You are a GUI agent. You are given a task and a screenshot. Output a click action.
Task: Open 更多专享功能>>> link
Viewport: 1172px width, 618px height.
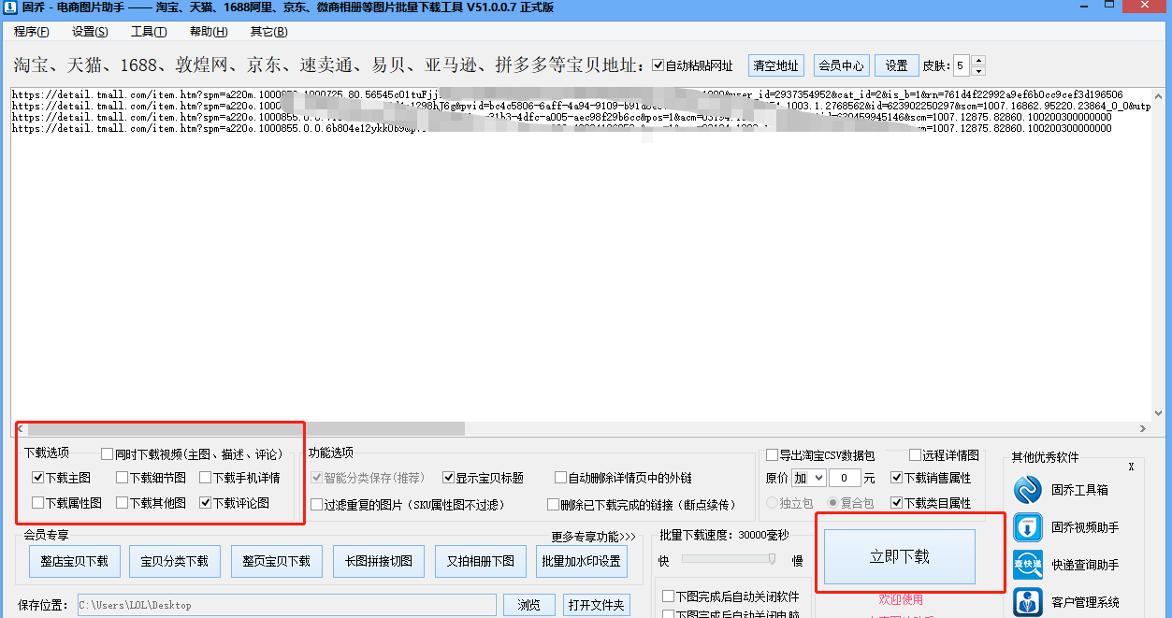click(593, 537)
